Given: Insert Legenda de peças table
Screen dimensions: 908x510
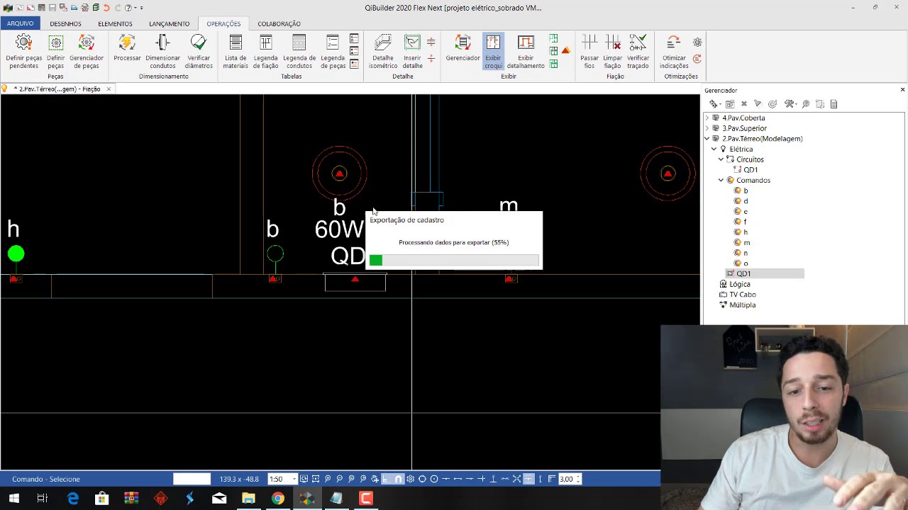Looking at the screenshot, I should coord(333,52).
